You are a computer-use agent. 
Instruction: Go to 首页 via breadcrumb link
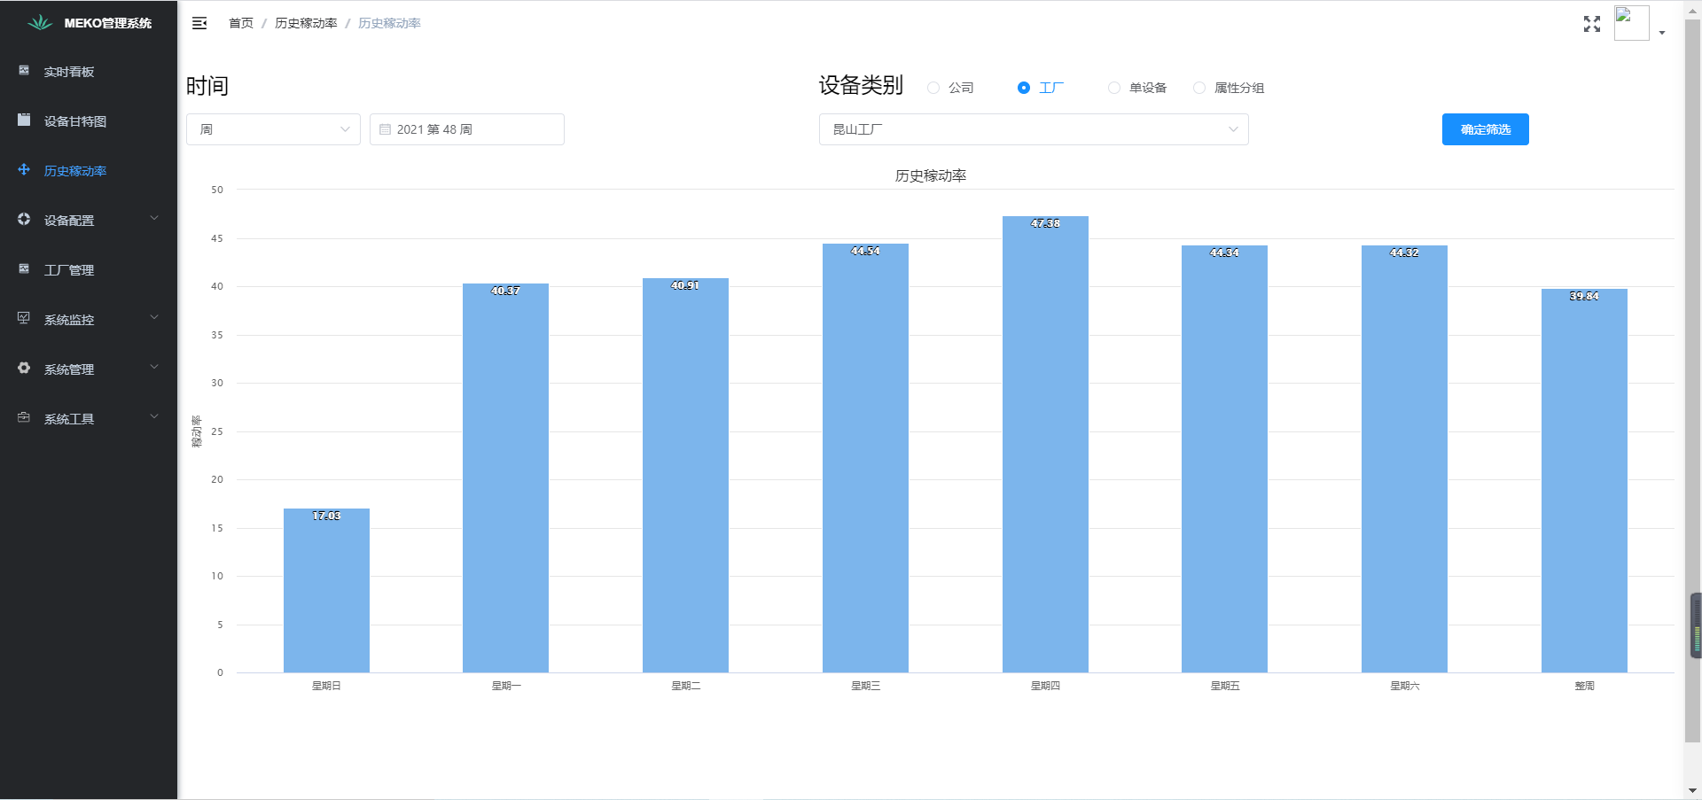point(240,23)
